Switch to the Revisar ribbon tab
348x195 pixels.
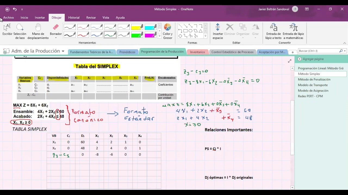pos(91,18)
